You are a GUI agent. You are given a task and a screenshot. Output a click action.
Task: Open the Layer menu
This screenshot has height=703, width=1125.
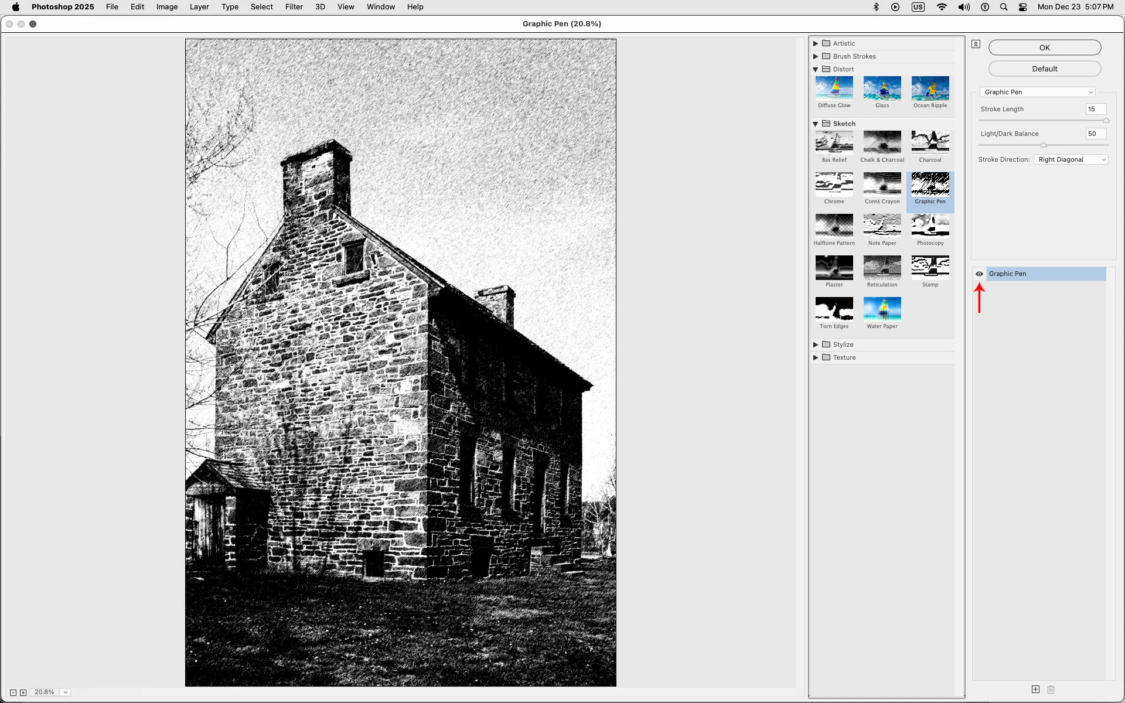tap(199, 7)
